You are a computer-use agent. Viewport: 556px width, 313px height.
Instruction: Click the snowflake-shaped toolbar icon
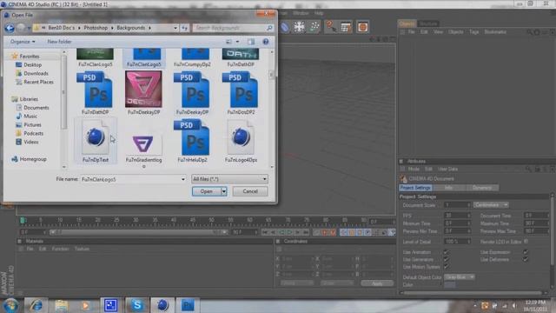coord(299,27)
